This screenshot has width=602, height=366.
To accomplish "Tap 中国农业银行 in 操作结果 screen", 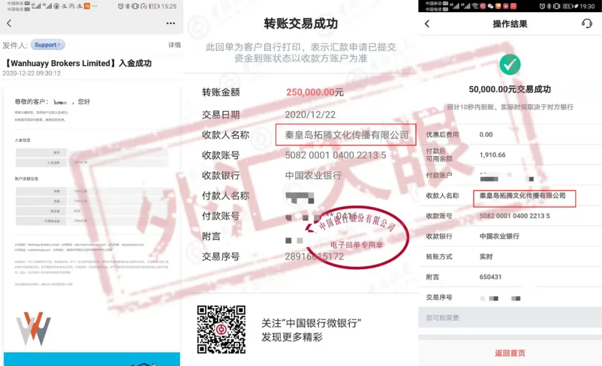I will tap(499, 236).
